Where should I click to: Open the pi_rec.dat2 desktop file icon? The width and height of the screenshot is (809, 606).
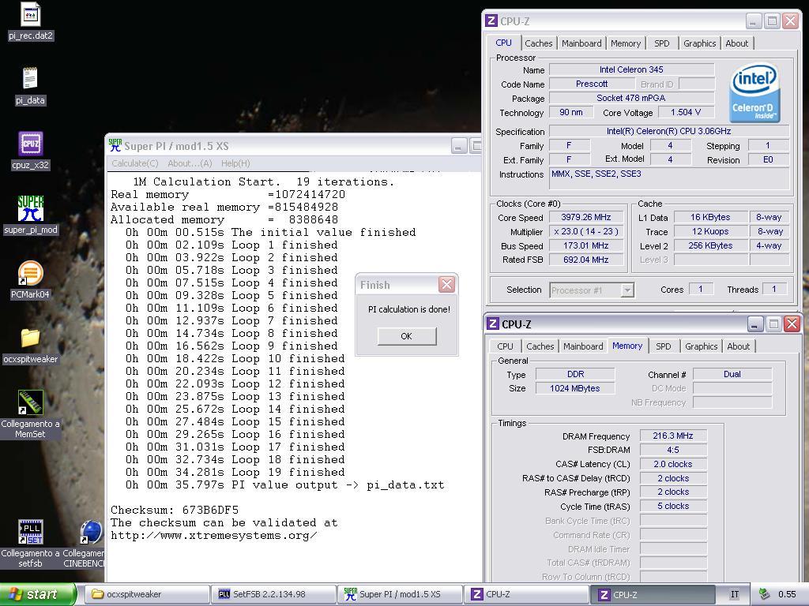tap(31, 14)
